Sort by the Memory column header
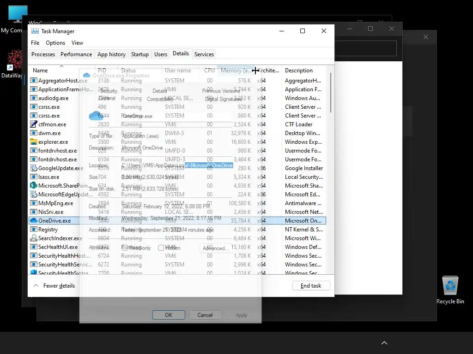The width and height of the screenshot is (473, 354). (235, 70)
